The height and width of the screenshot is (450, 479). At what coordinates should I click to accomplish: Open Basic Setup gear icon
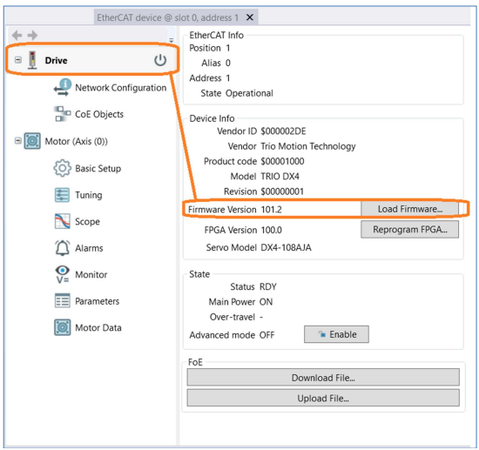tap(63, 168)
